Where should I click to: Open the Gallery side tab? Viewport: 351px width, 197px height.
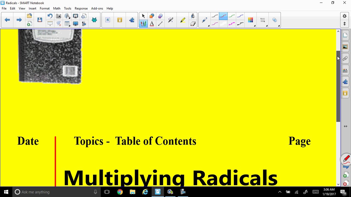pos(345,47)
